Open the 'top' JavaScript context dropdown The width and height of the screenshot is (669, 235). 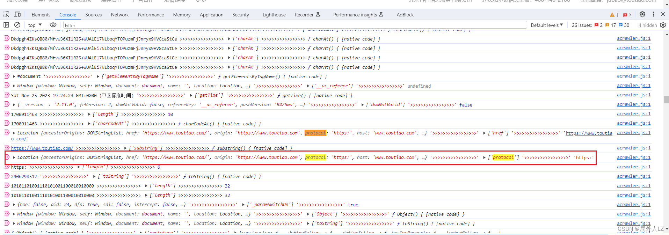[35, 25]
